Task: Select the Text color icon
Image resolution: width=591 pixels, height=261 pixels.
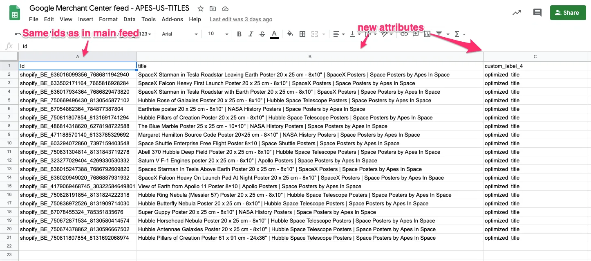Action: (274, 34)
